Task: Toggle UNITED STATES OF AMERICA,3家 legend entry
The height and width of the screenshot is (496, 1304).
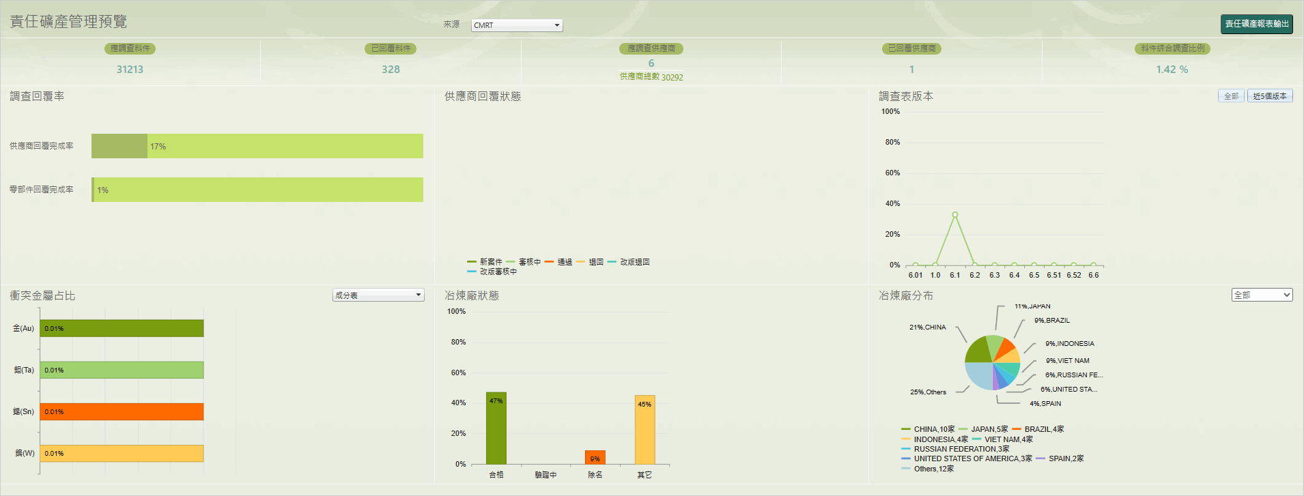Action: [x=967, y=458]
